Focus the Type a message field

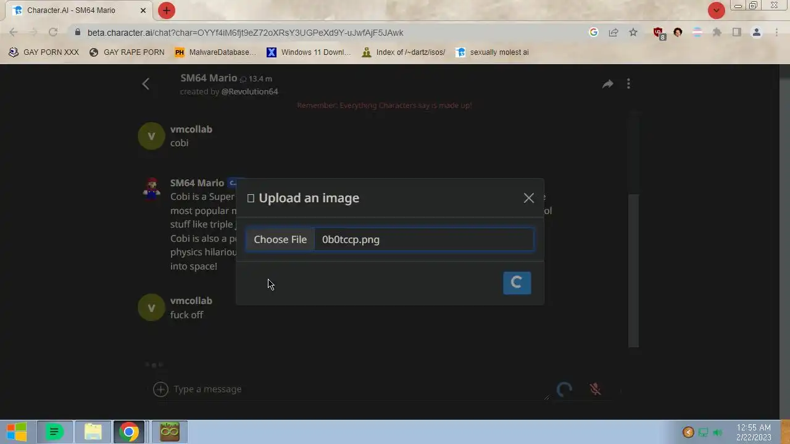358,389
